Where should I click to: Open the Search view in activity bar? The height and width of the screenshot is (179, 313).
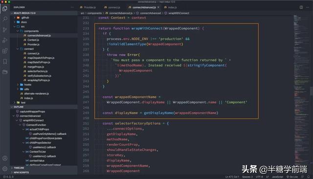[x=5, y=19]
